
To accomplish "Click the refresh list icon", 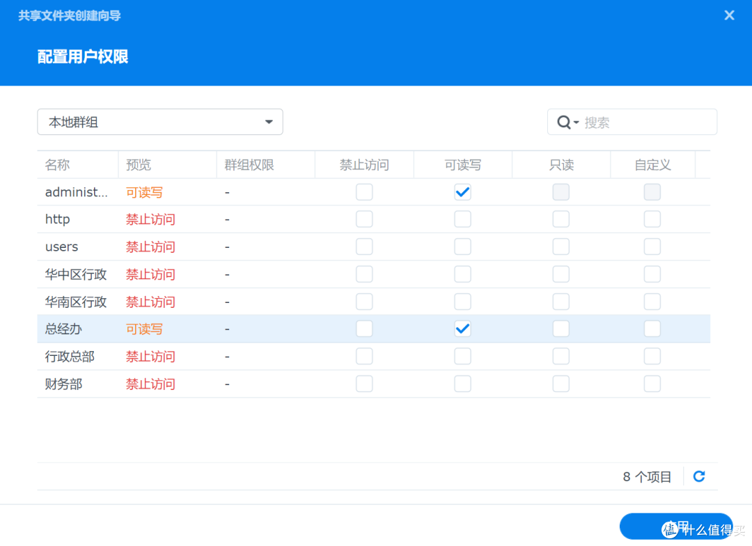I will click(698, 476).
